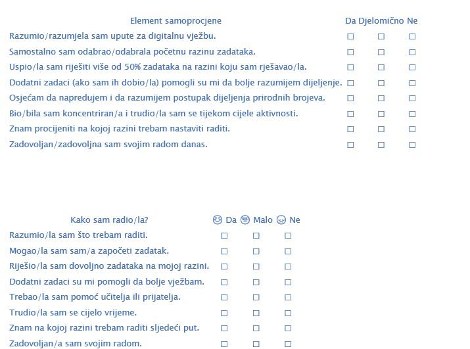Click the smiley face icon beside Da
470x349 pixels.
pyautogui.click(x=218, y=220)
